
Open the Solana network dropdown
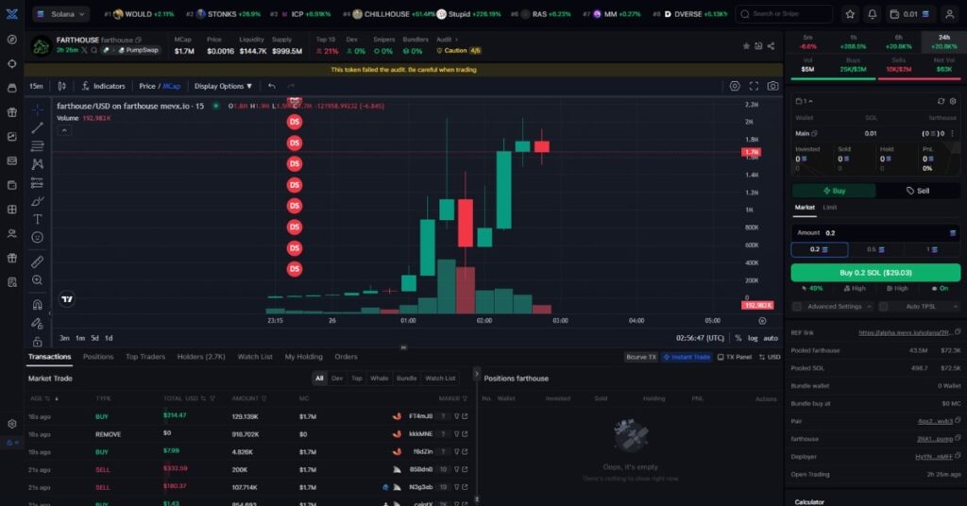coord(60,14)
